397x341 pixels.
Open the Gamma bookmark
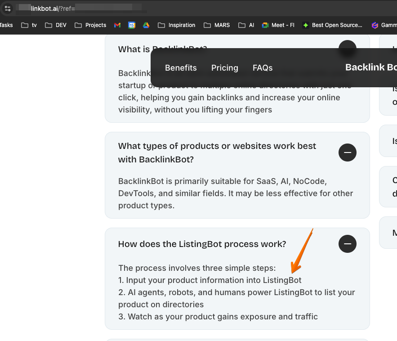pyautogui.click(x=384, y=25)
